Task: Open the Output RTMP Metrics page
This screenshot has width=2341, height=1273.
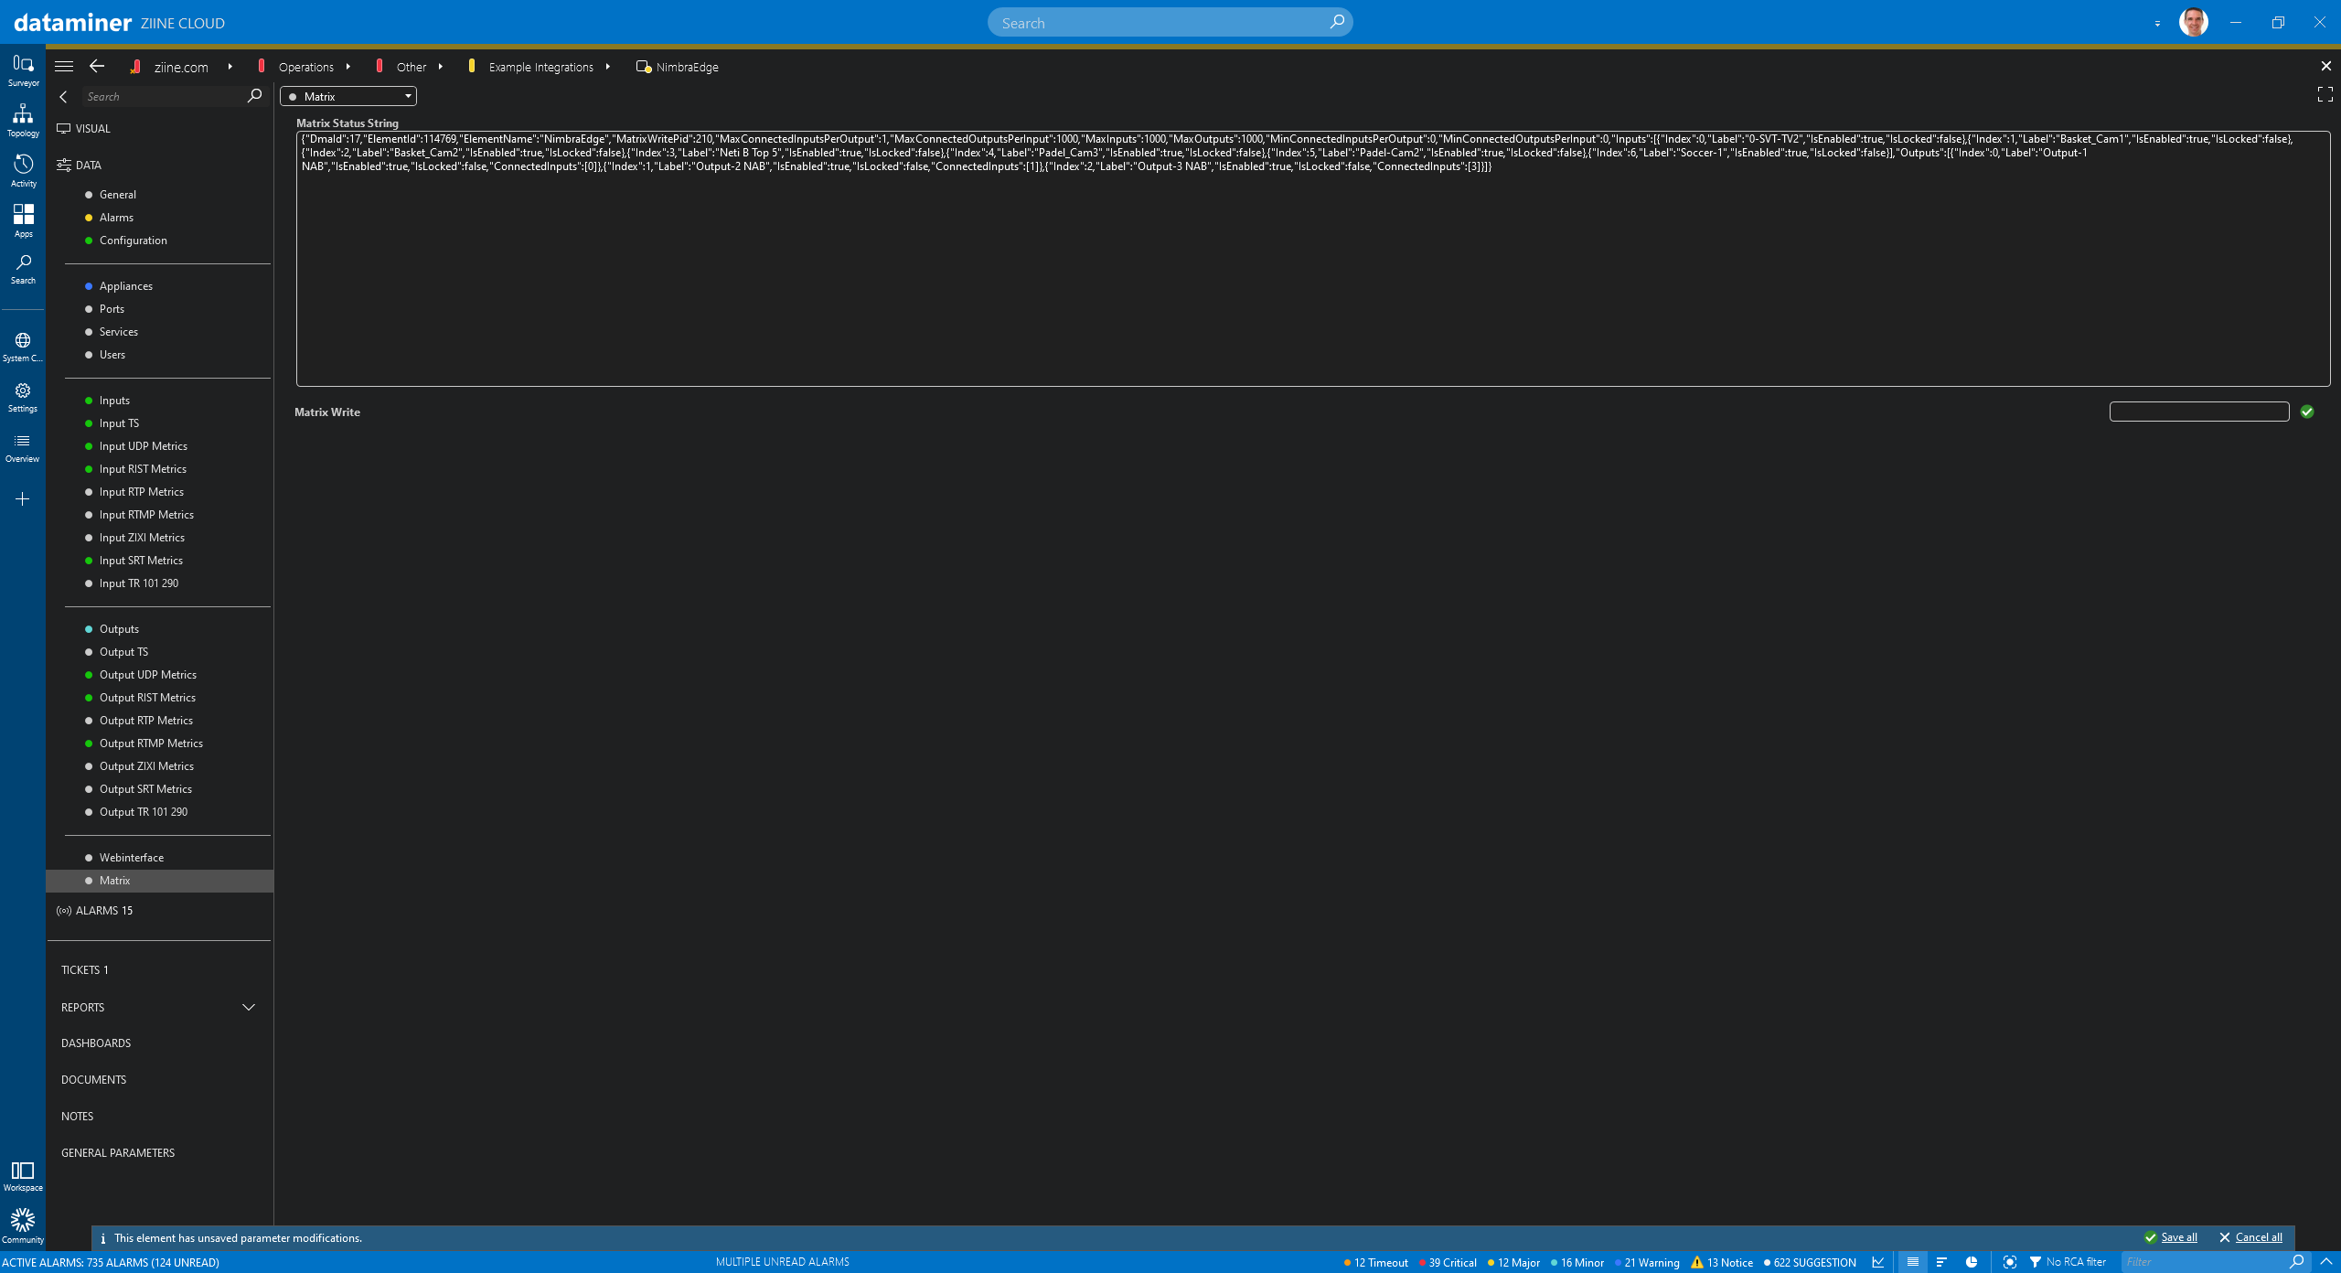Action: [151, 743]
